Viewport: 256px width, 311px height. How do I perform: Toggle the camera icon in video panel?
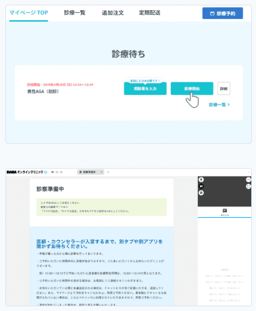click(201, 186)
